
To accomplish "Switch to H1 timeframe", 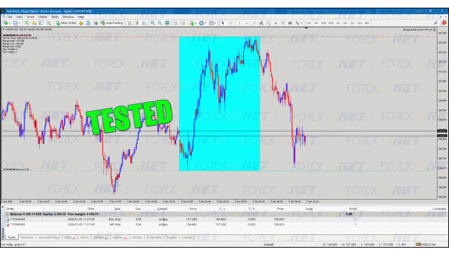I will click(x=338, y=23).
